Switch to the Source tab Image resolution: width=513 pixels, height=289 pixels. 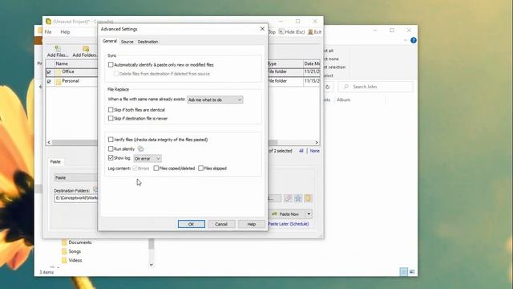pos(127,42)
